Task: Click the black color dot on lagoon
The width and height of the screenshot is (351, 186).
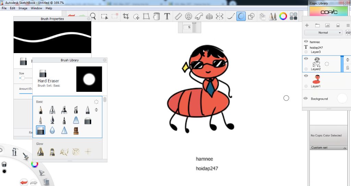Action: click(4, 172)
